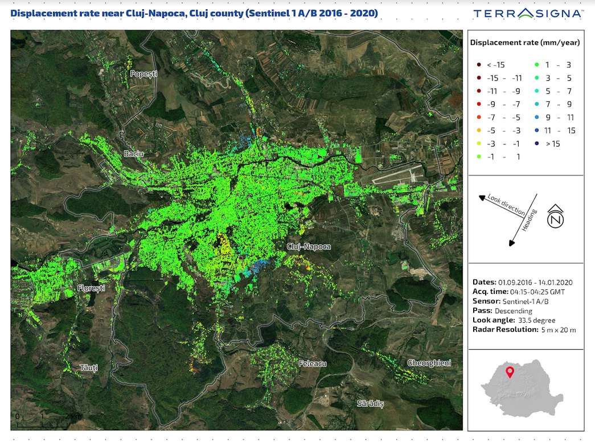
Task: Click the Baciu town label
Action: coord(133,153)
